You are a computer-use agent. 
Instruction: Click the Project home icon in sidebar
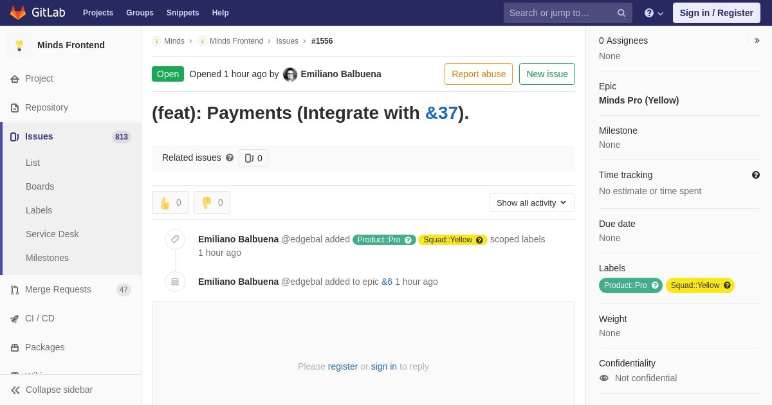pos(15,79)
